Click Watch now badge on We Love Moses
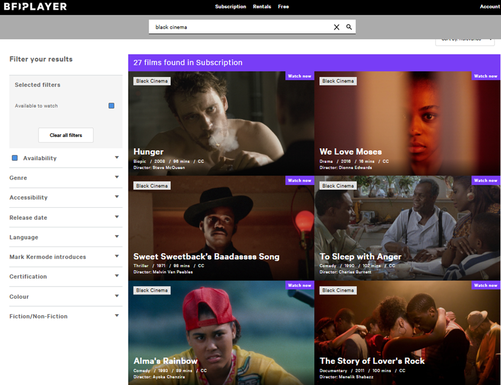501x385 pixels. tap(486, 76)
